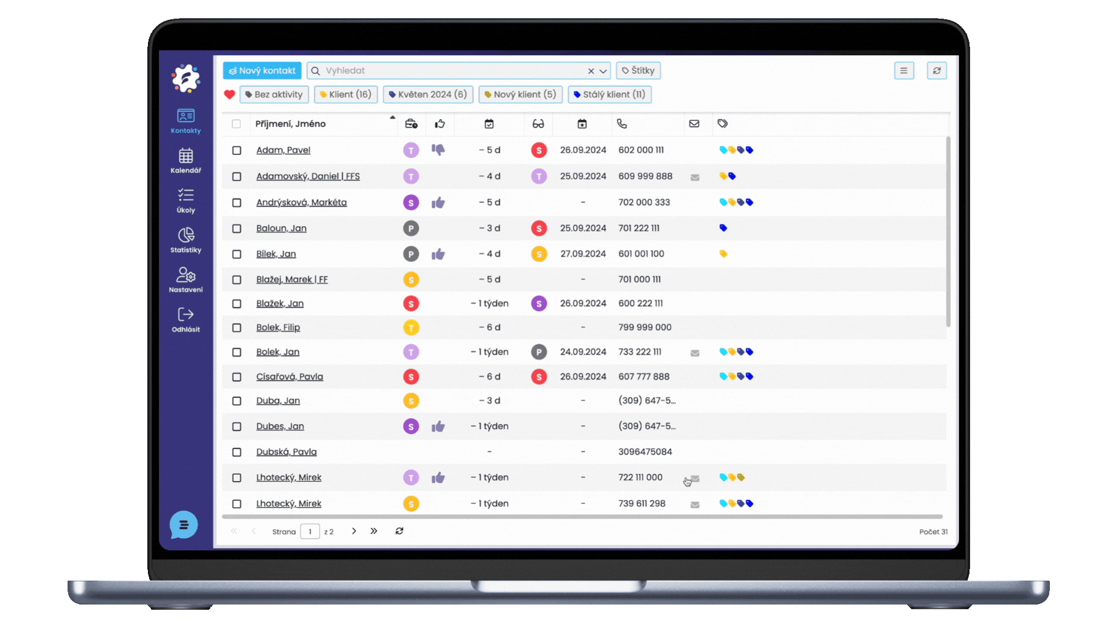Screen dimensions: 1118x629
Task: Open Úkoly tasks list in sidebar
Action: pos(186,196)
